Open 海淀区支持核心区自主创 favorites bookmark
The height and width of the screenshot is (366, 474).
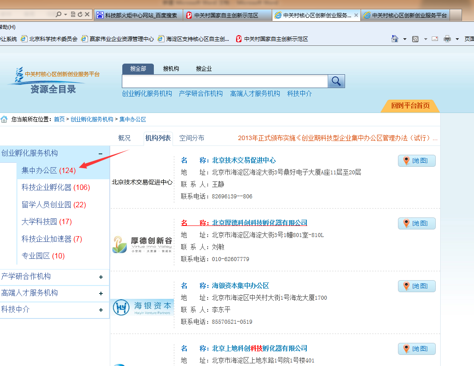[194, 39]
